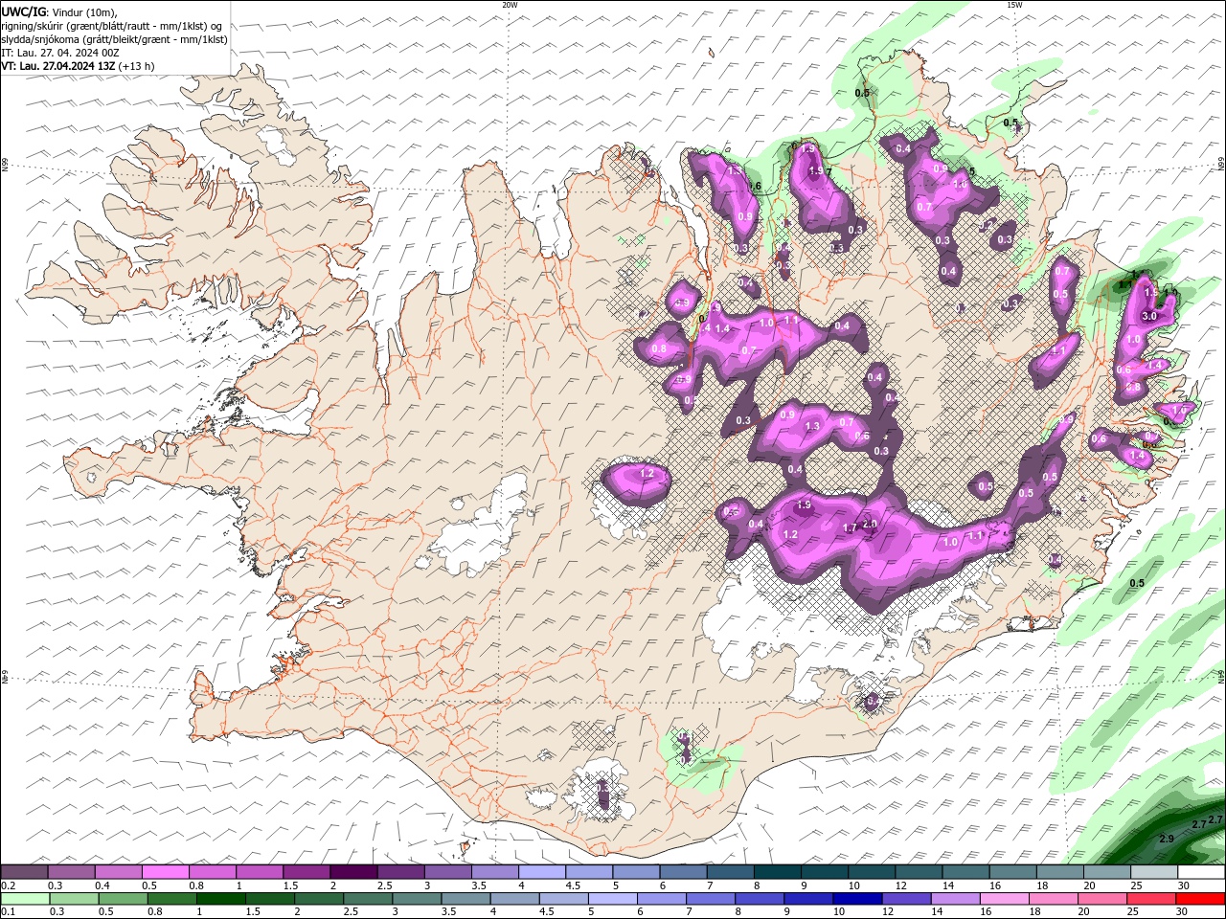Click the bright pink snow legend swatch between 0.5 and 0.8

coord(165,872)
